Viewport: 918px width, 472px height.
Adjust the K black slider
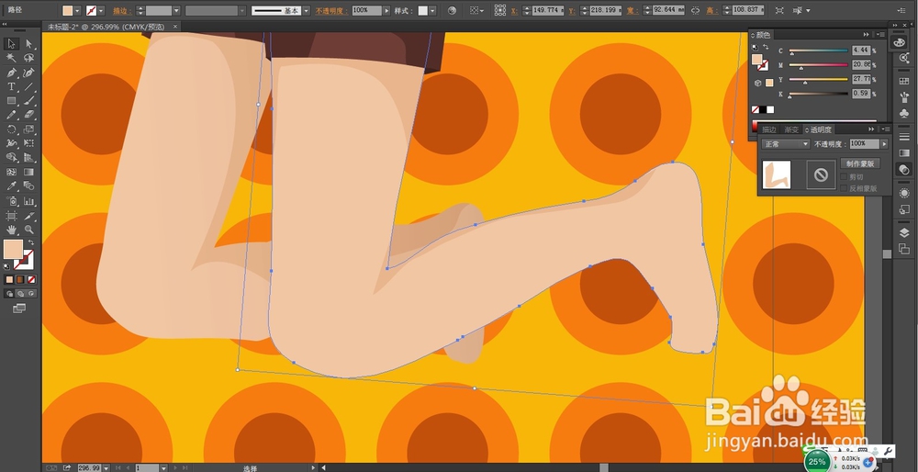[819, 94]
